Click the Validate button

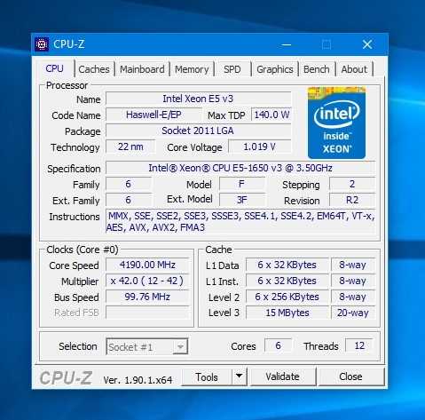[283, 376]
